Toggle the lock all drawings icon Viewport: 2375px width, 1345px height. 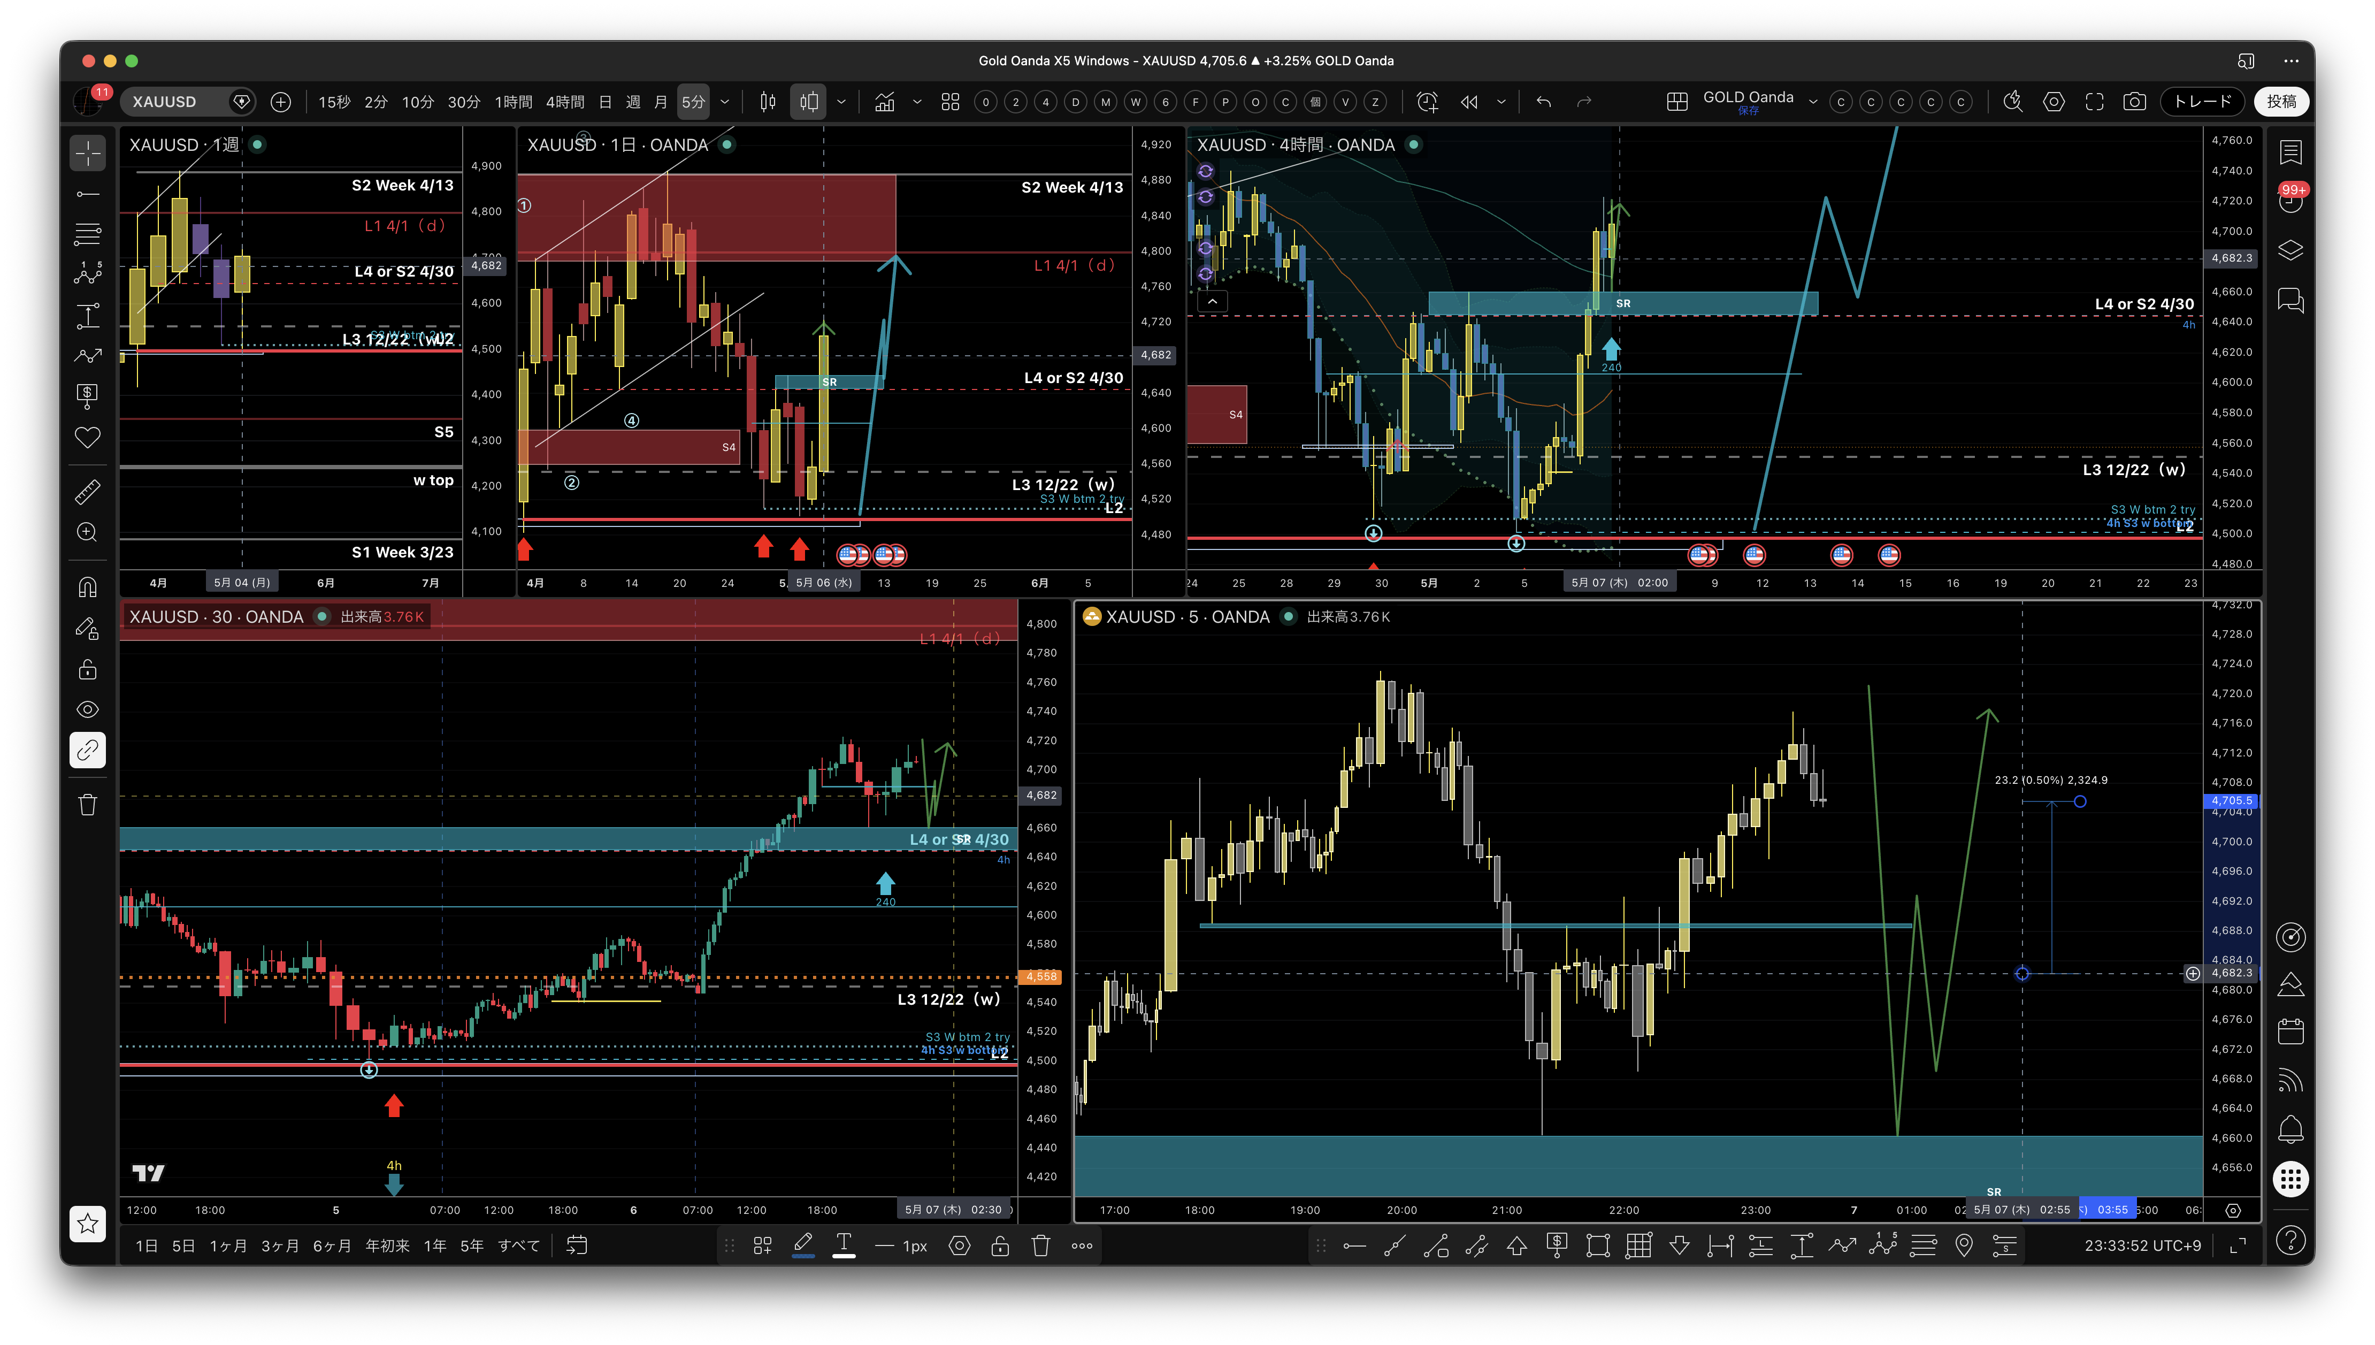pyautogui.click(x=88, y=669)
